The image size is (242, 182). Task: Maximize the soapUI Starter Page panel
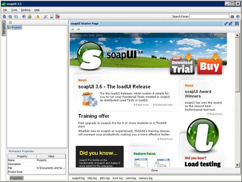231,23
